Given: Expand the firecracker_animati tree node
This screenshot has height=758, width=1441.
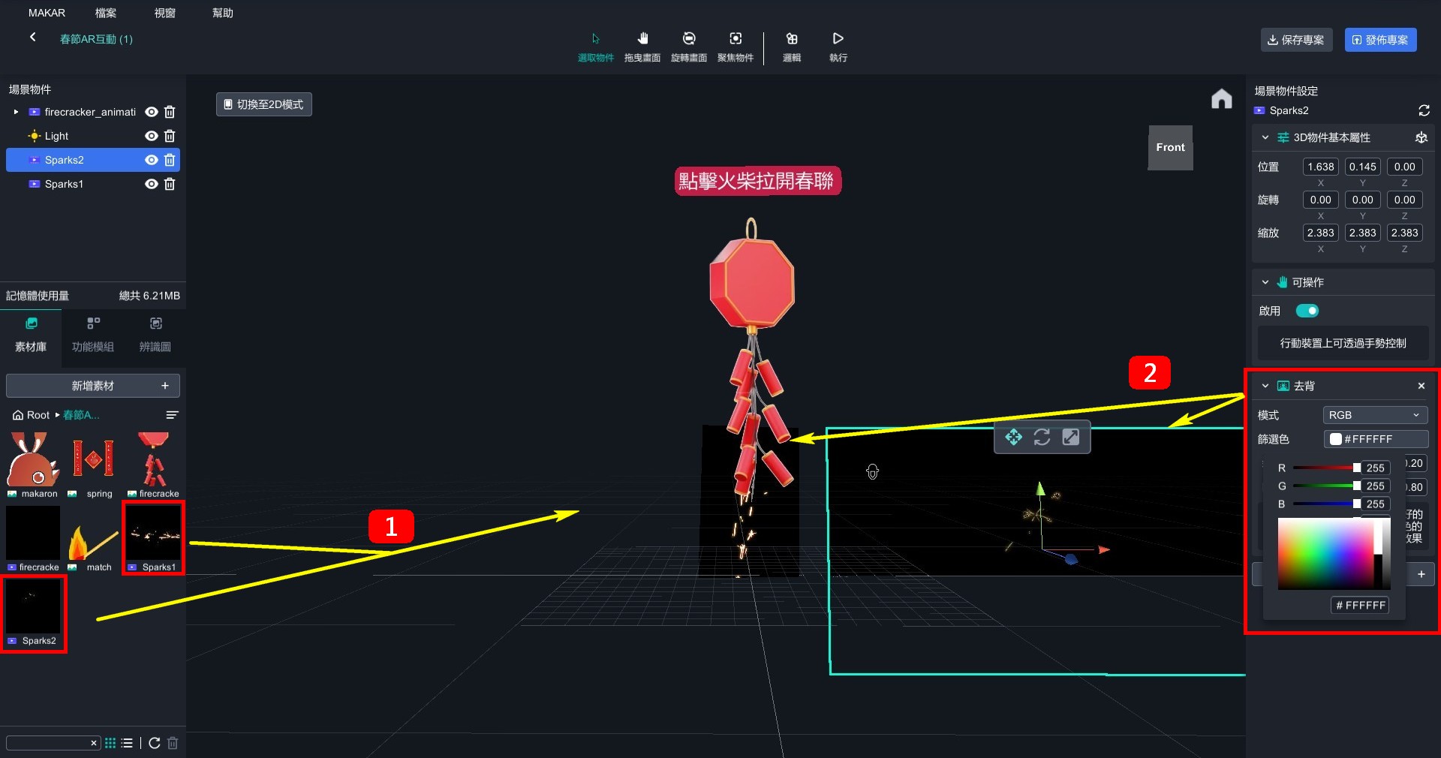Looking at the screenshot, I should (x=16, y=112).
